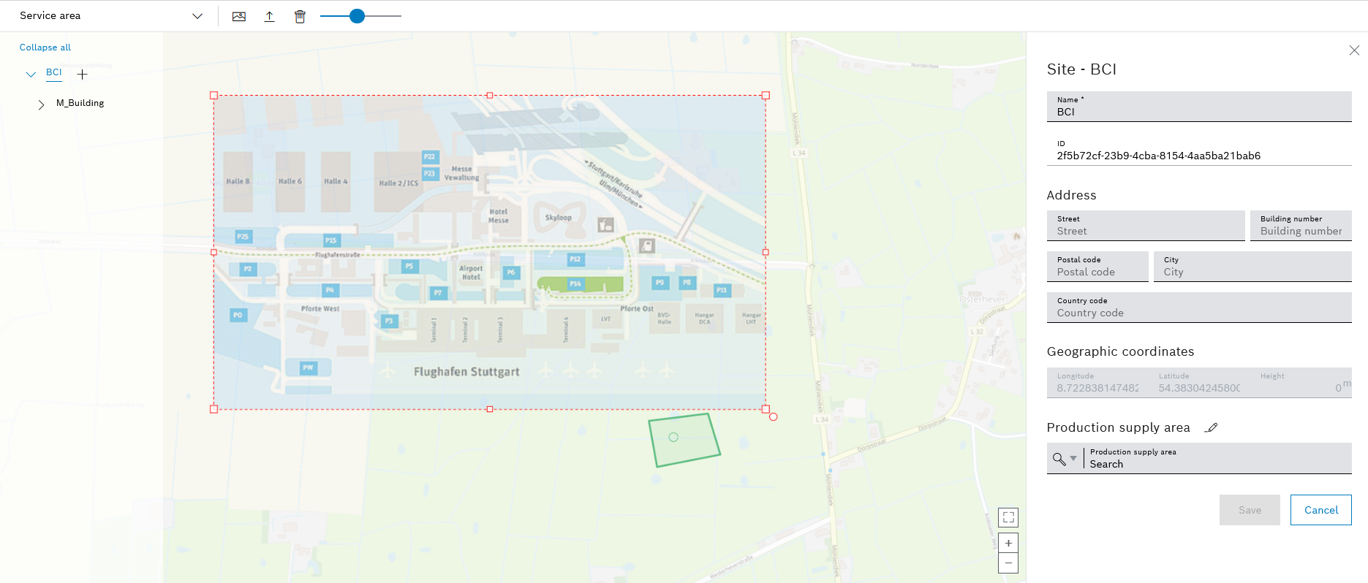Viewport: 1368px width, 583px height.
Task: Click the ID value text
Action: (x=1158, y=156)
